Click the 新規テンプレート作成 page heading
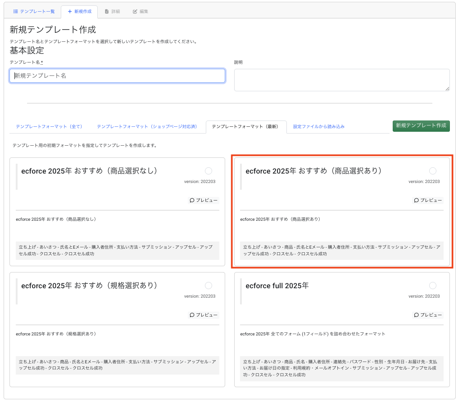 coord(53,30)
